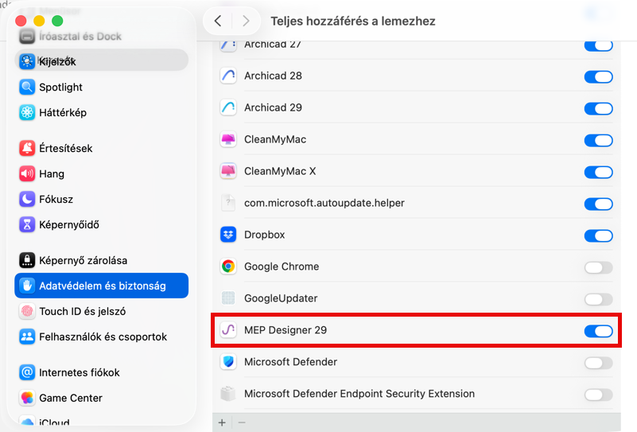The image size is (637, 432).
Task: Open the Értesítések settings pane
Action: pyautogui.click(x=101, y=148)
